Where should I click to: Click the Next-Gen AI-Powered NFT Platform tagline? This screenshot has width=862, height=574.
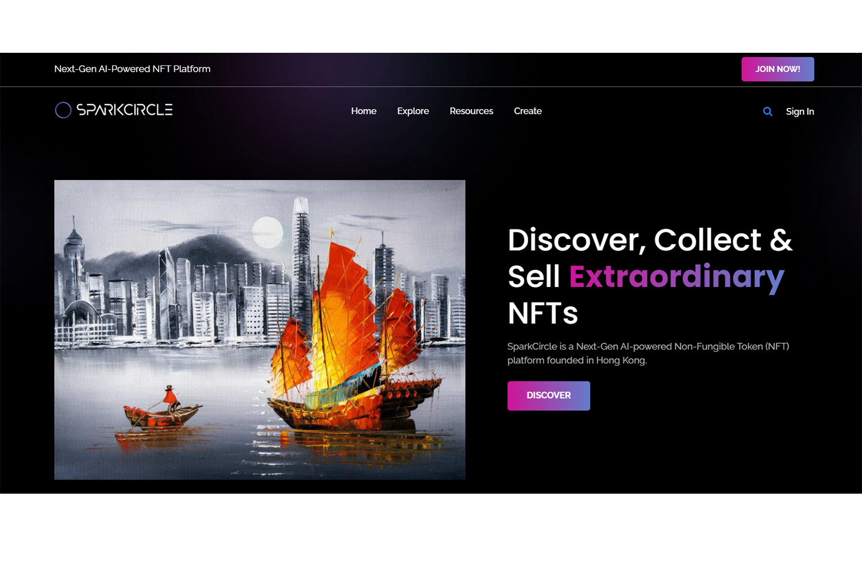click(132, 69)
